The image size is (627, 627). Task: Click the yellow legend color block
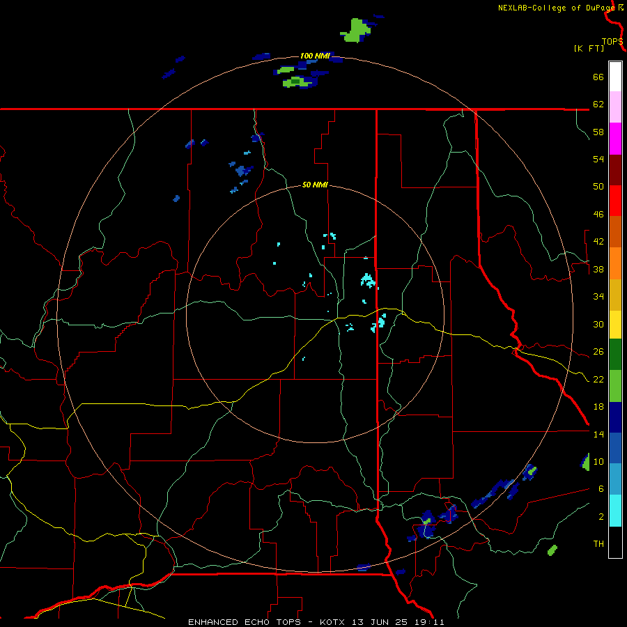615,325
